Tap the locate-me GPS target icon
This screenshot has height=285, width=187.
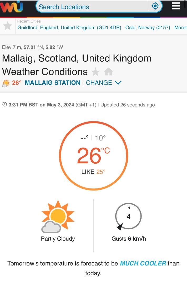tap(155, 6)
